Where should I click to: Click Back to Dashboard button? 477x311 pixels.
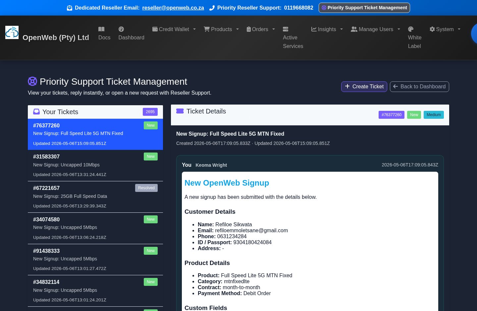coord(419,87)
